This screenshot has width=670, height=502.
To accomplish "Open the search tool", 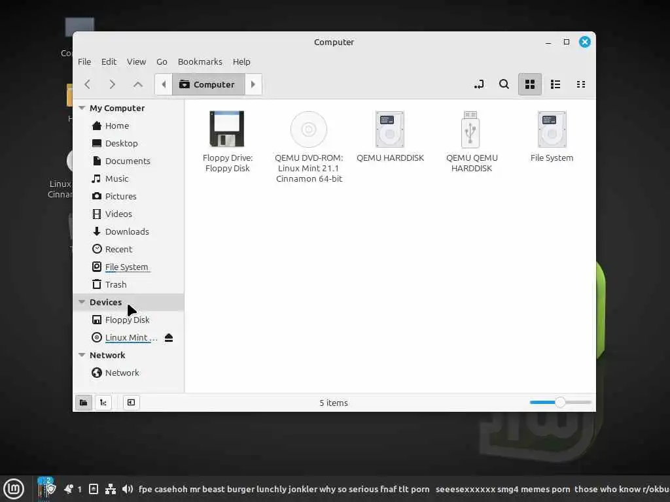I will click(x=504, y=84).
